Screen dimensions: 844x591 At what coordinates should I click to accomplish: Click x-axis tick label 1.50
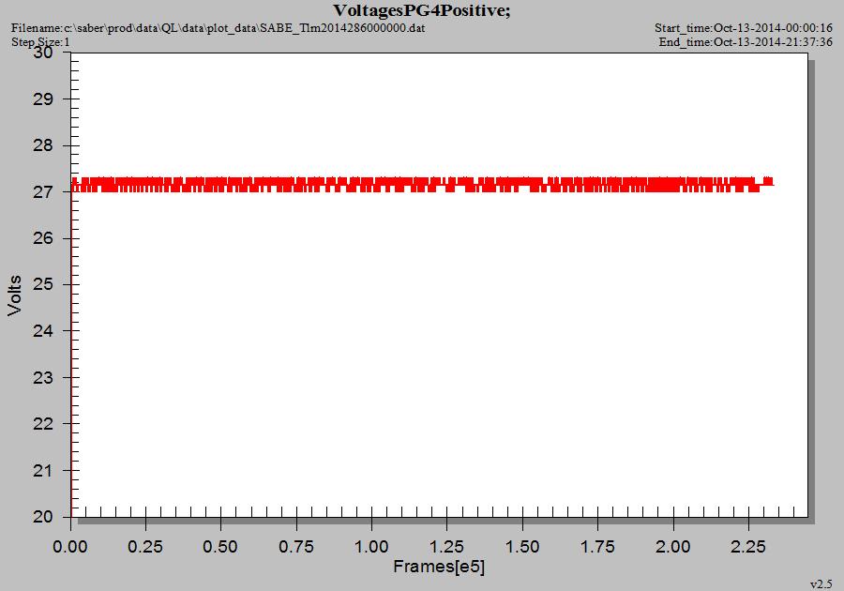coord(522,547)
